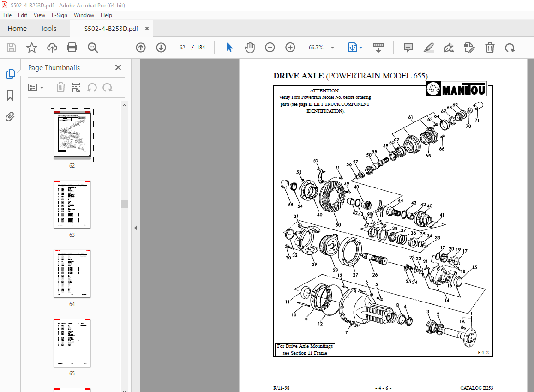Image resolution: width=534 pixels, height=392 pixels.
Task: Click the upload to cloud icon
Action: (x=52, y=48)
